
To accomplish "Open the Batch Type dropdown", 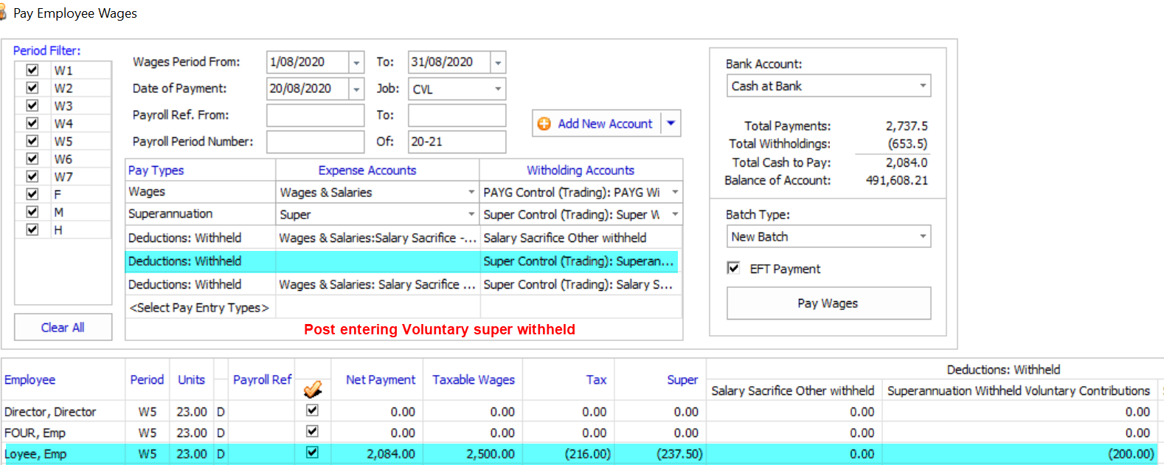I will tap(922, 237).
